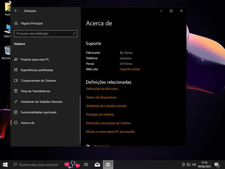Click the By Danny manufacturer value
The height and width of the screenshot is (169, 225).
point(126,53)
